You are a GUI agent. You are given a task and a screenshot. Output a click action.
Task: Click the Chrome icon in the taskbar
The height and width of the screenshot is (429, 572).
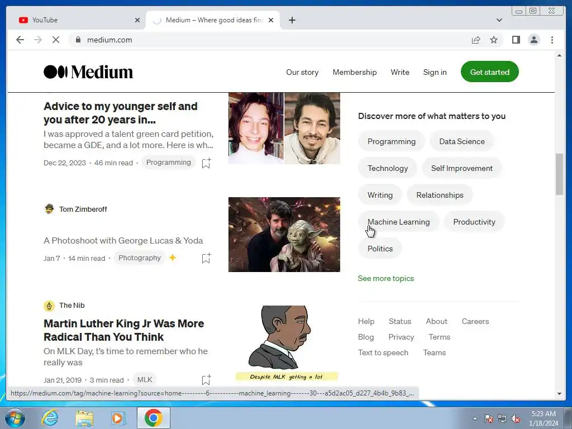click(x=153, y=418)
